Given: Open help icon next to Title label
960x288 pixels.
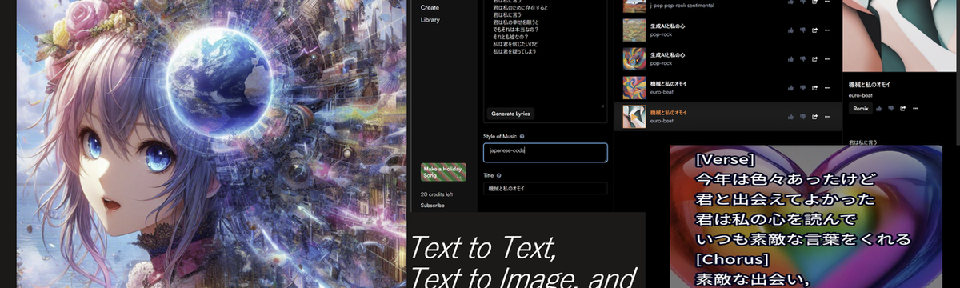Looking at the screenshot, I should tap(498, 175).
